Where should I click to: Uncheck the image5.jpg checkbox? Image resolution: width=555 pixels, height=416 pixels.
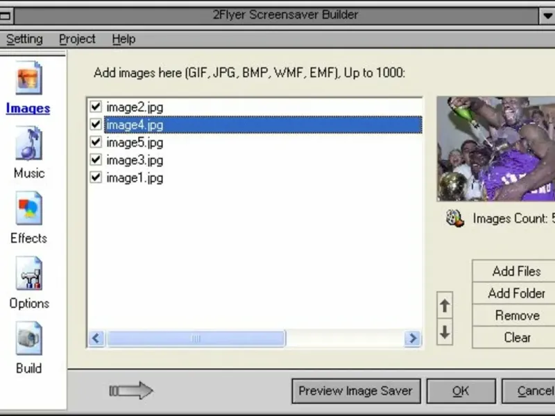[x=96, y=142]
